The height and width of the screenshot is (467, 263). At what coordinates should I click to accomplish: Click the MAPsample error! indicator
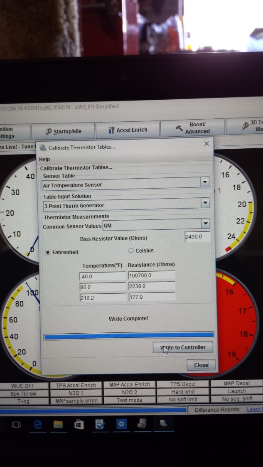[x=76, y=401]
